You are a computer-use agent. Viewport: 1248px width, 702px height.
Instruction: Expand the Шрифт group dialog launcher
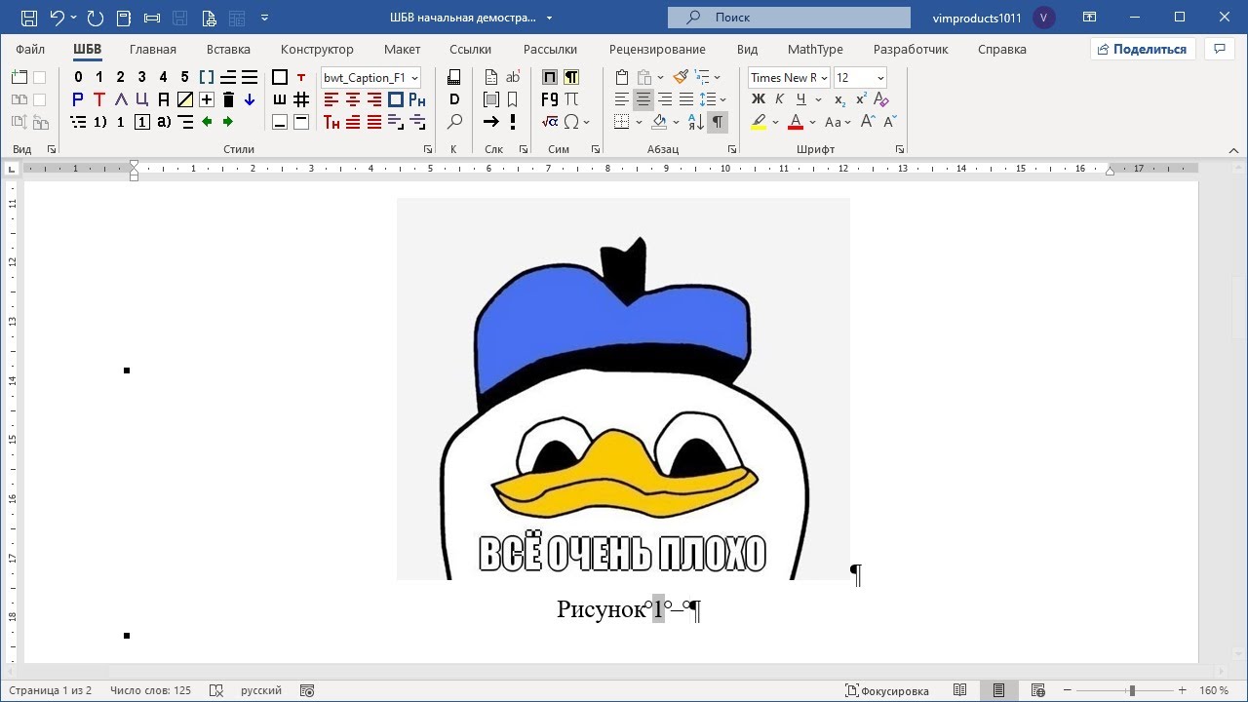pos(900,149)
